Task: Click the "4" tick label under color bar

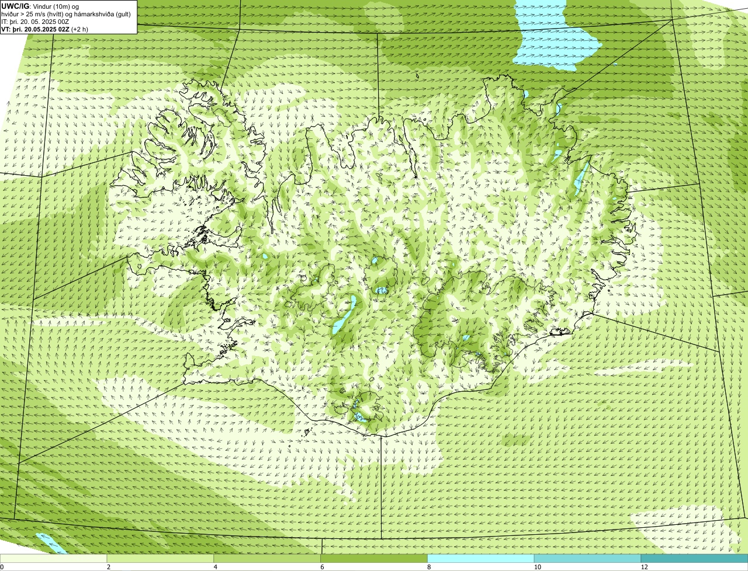Action: [216, 567]
